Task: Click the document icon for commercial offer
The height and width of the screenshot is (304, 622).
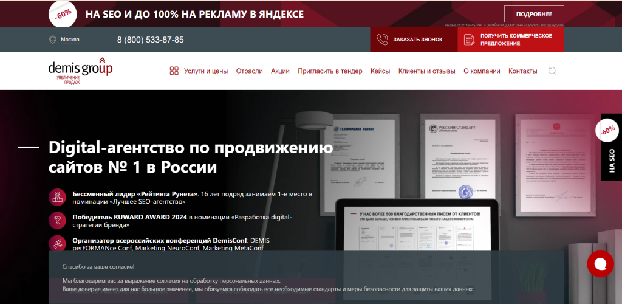Action: tap(470, 40)
